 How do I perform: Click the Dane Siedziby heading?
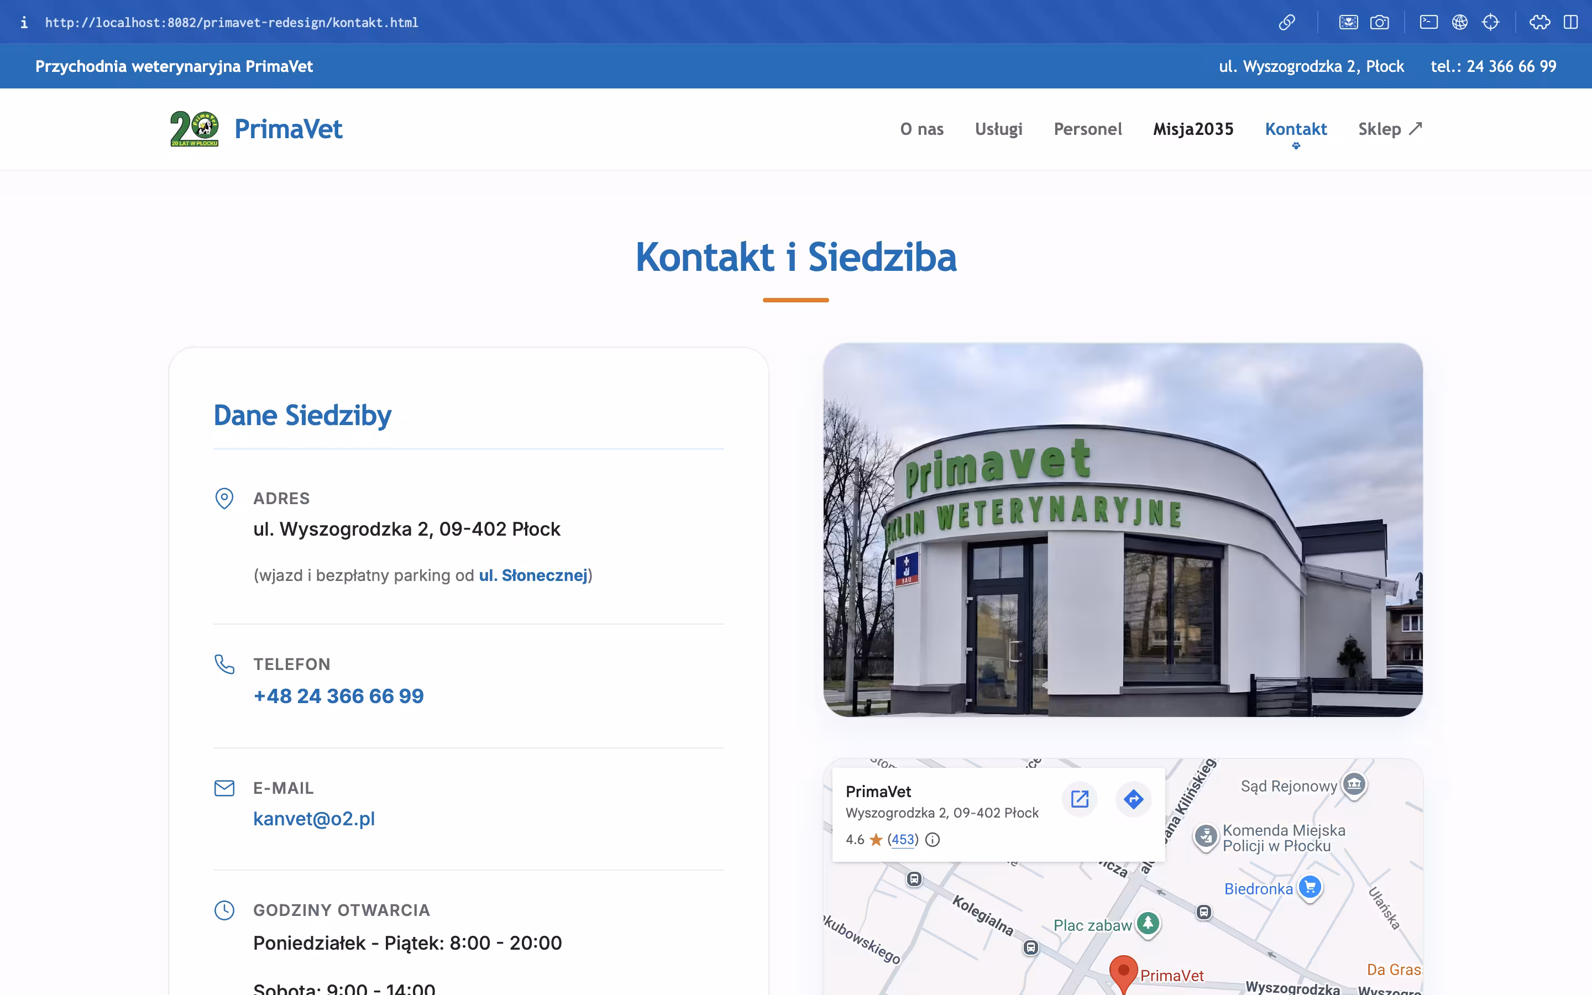pos(302,415)
